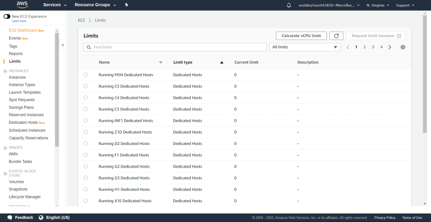Open Volumes in the sidebar menu
The image size is (431, 222).
click(x=16, y=182)
